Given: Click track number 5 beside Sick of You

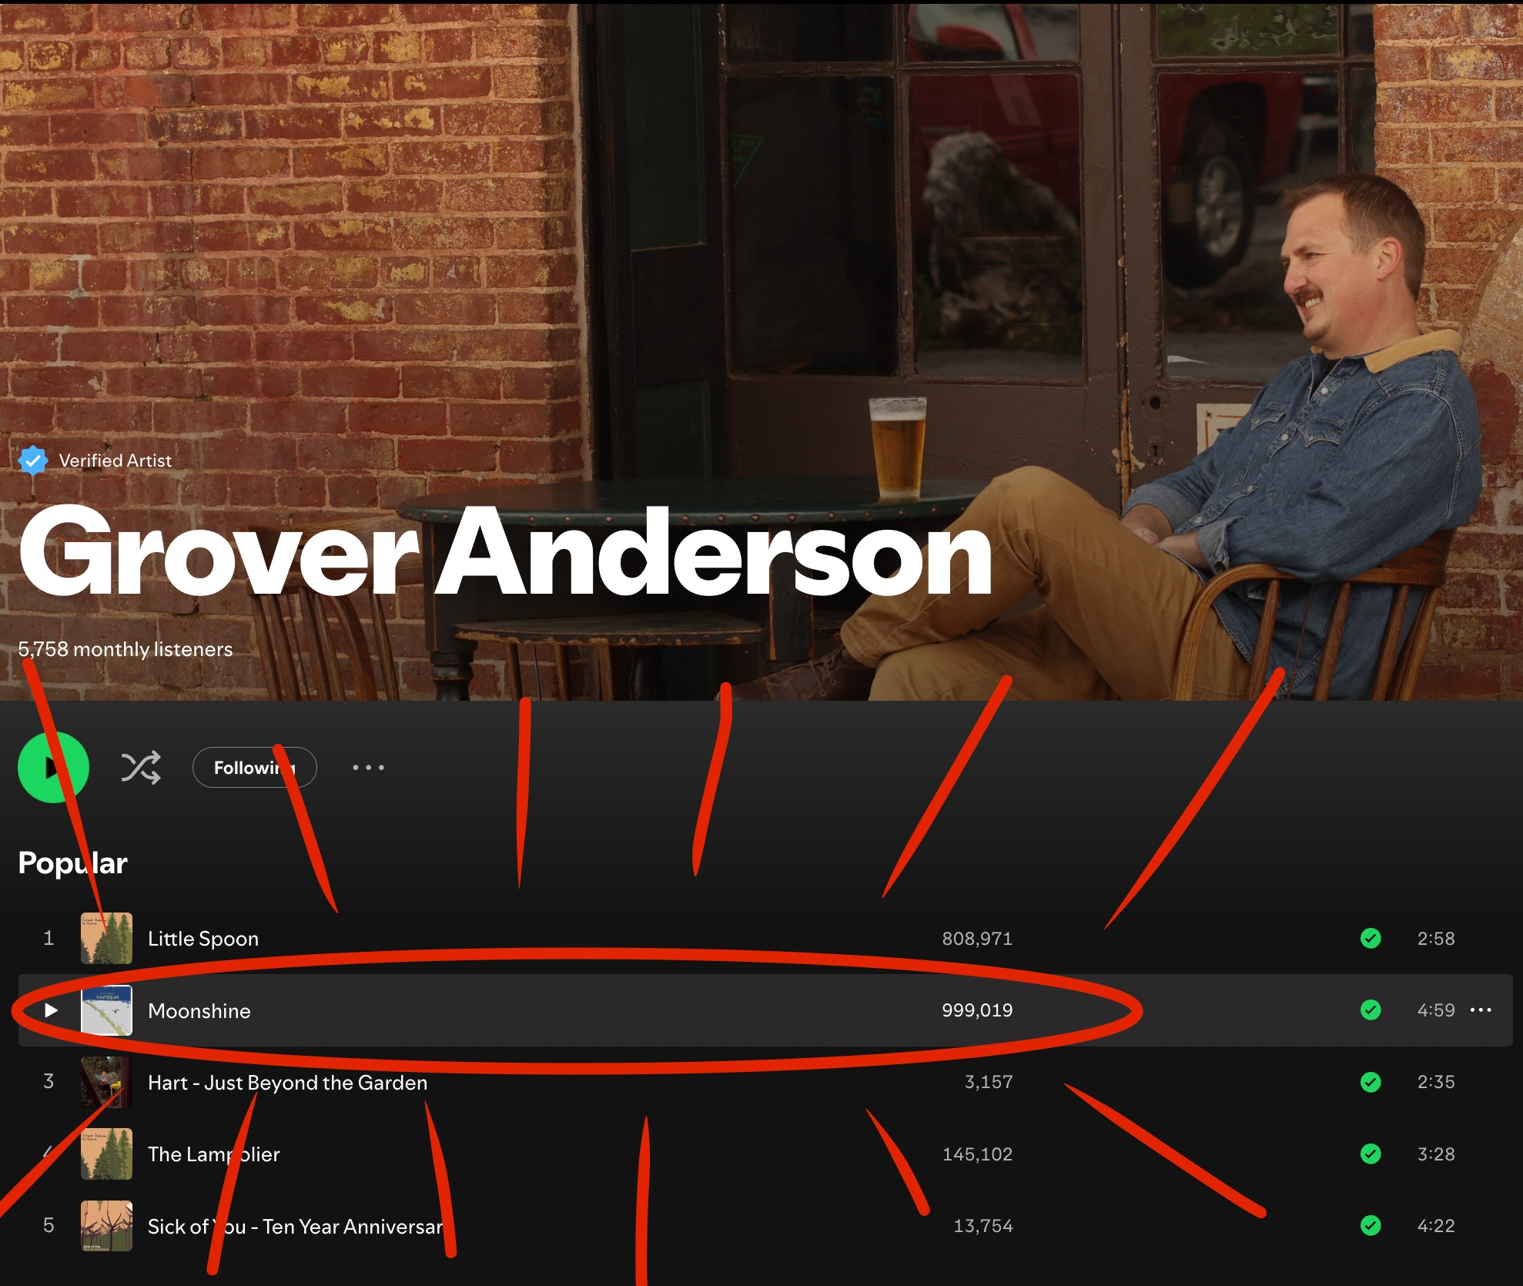Looking at the screenshot, I should pos(49,1225).
